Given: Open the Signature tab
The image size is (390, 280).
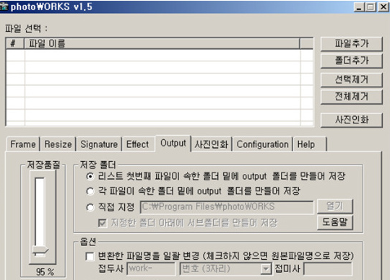Looking at the screenshot, I should click(99, 144).
